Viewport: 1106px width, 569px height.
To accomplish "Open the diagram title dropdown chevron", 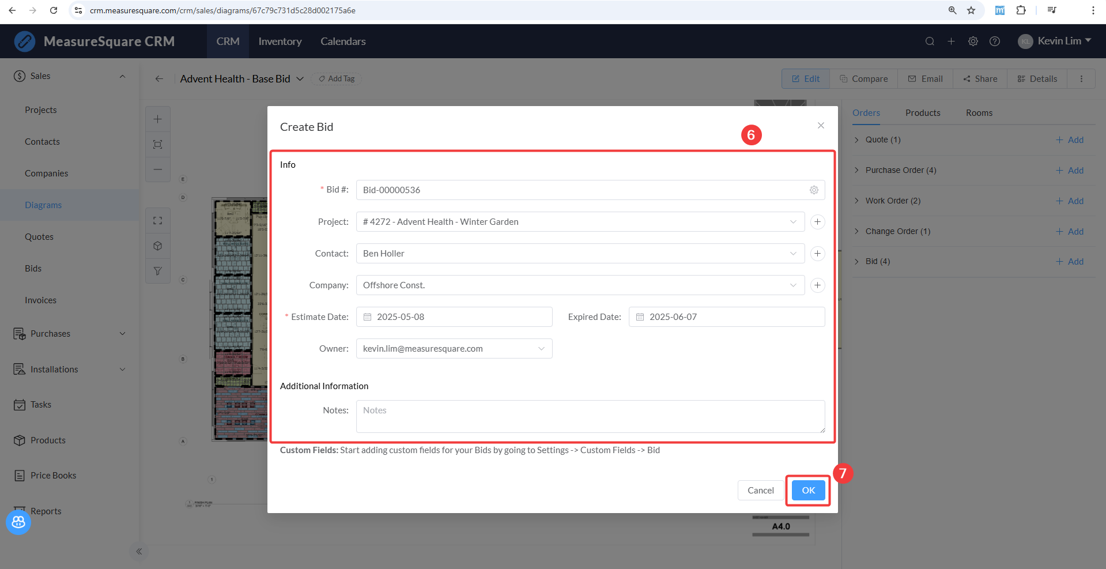I will pyautogui.click(x=300, y=79).
